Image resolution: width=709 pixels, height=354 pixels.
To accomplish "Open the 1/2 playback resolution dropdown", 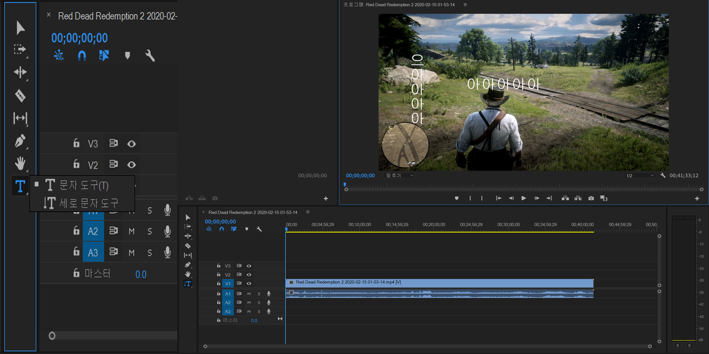I will coord(640,176).
